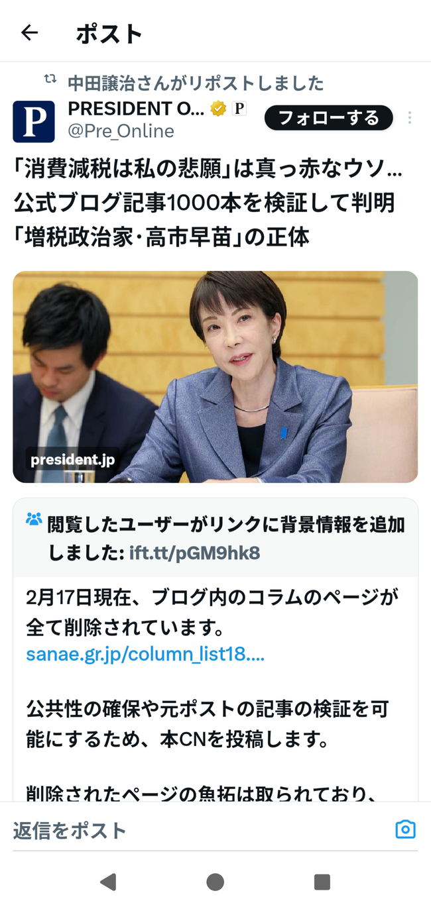Open the post's three-dot overflow menu
The height and width of the screenshot is (907, 431).
click(x=410, y=118)
